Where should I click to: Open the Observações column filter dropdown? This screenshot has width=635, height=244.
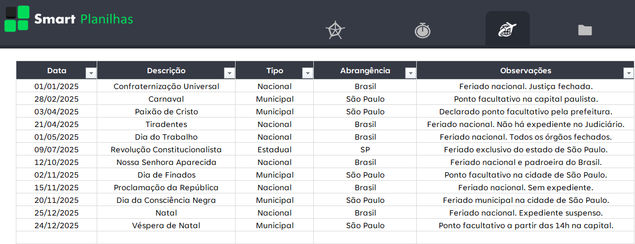coord(628,73)
